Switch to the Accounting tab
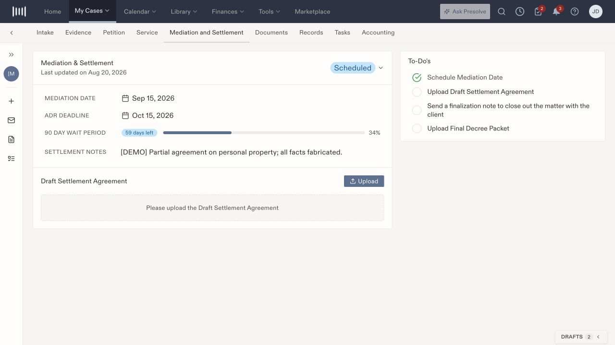The width and height of the screenshot is (615, 345). tap(378, 33)
